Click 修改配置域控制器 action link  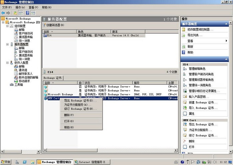[201, 29]
